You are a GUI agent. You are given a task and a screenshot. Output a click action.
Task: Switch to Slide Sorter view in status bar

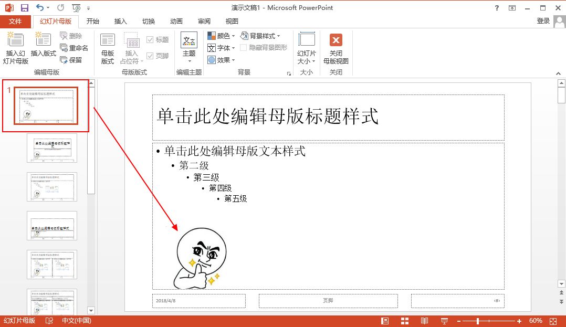pyautogui.click(x=405, y=321)
